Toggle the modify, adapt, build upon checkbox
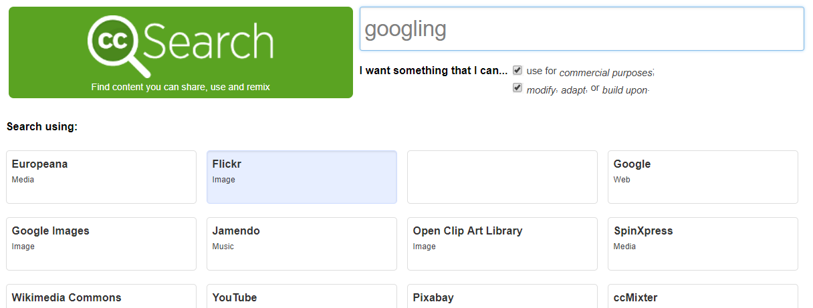This screenshot has width=813, height=308. tap(517, 88)
